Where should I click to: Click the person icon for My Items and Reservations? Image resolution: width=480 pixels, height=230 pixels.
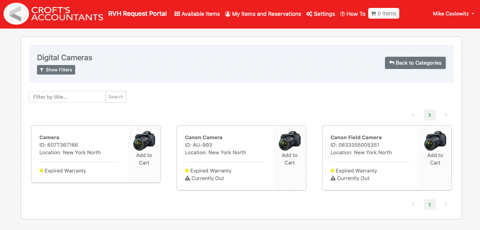tap(227, 13)
